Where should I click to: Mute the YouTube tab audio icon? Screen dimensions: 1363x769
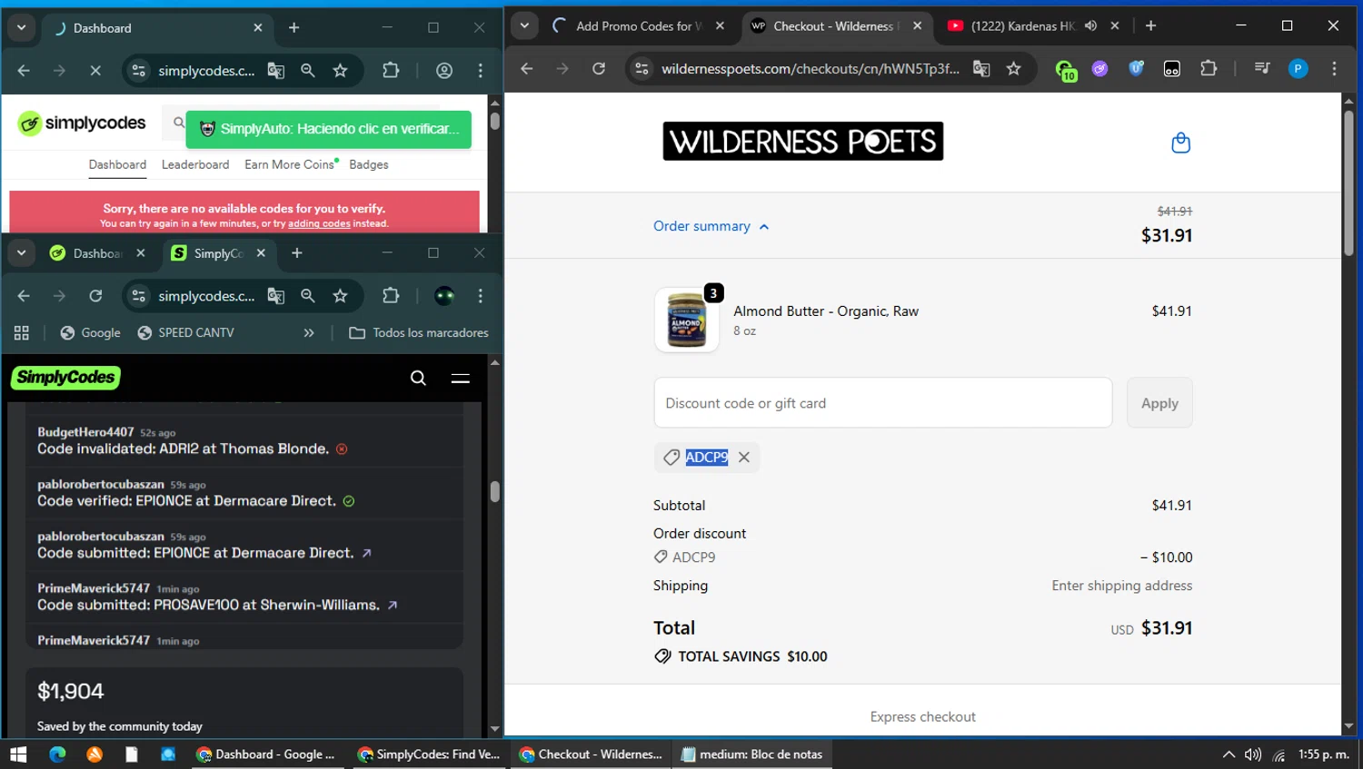coord(1090,26)
